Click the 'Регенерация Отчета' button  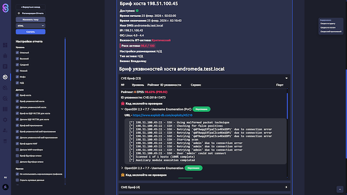click(x=30, y=13)
